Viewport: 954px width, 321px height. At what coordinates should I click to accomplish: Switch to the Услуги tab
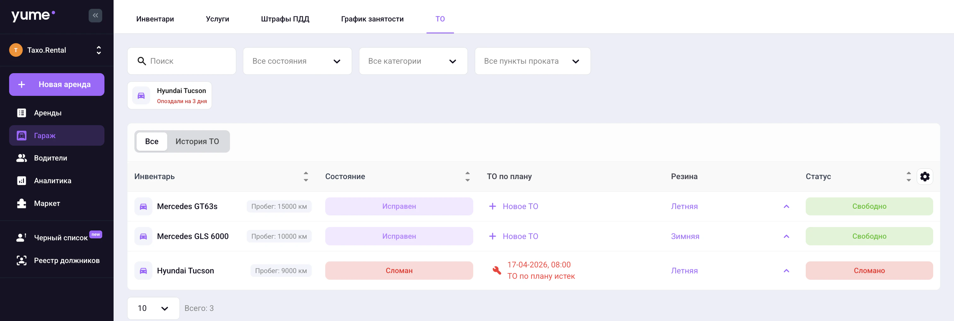[217, 19]
